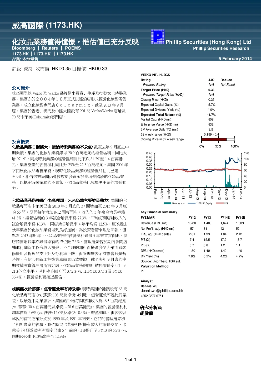
Task: Click the POEMS label in header
Action: 73,48
